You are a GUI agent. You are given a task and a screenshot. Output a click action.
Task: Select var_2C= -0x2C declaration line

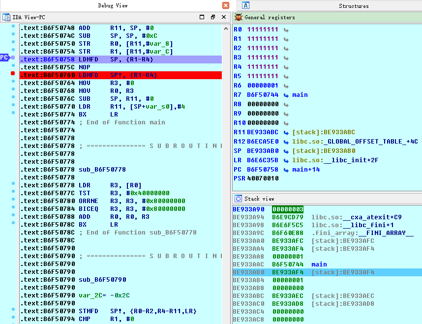point(104,295)
